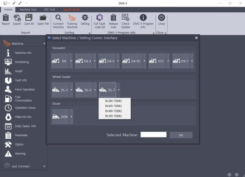Expand the DX-7 excavator dropdown arrow
This screenshot has width=245, height=177.
192,61
